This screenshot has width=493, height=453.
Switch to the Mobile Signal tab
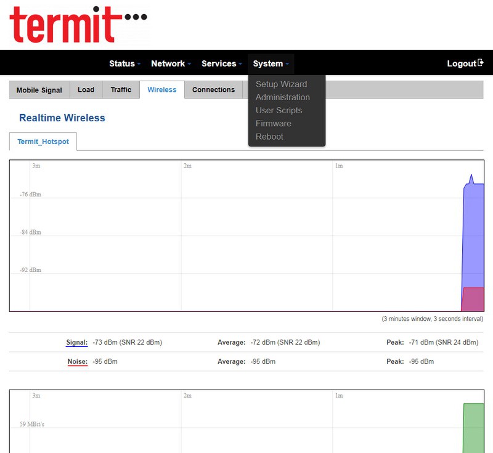click(39, 90)
